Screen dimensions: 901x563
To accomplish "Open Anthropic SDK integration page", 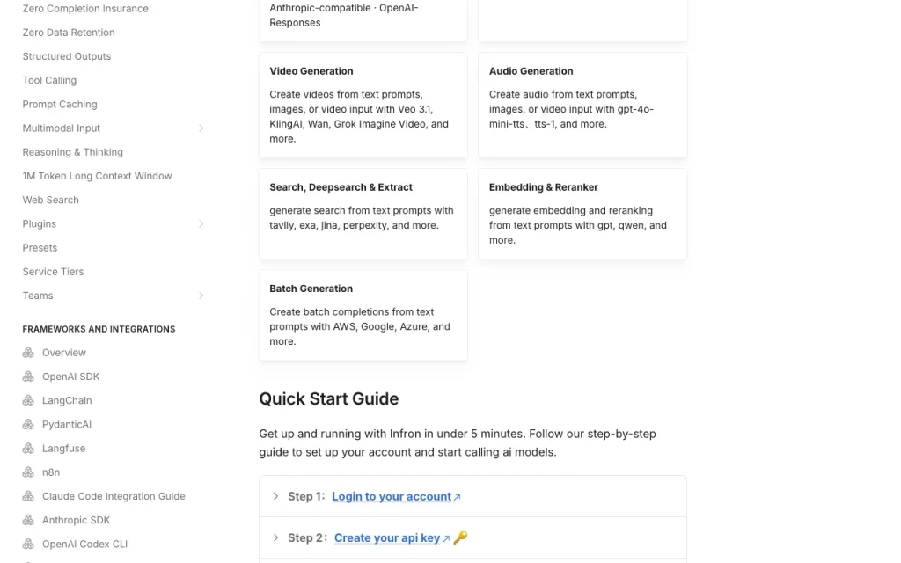I will click(76, 521).
